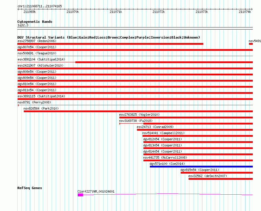Click the red bar under nsv826564

pos(138,111)
